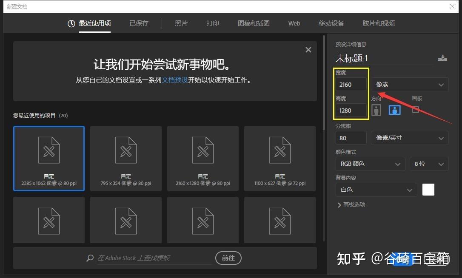Open the 像素/英寸 resolution unit dropdown
This screenshot has height=278, width=462.
[410, 138]
